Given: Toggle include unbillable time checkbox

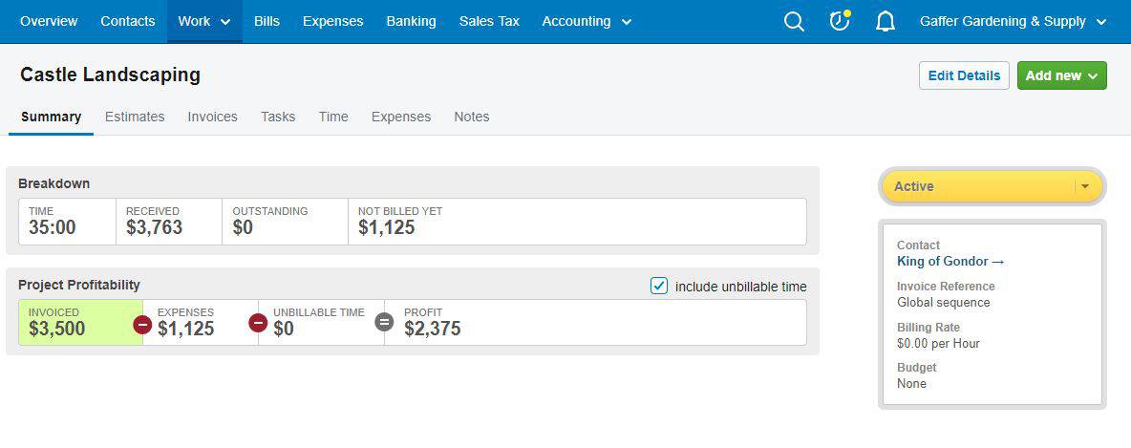Looking at the screenshot, I should click(658, 286).
